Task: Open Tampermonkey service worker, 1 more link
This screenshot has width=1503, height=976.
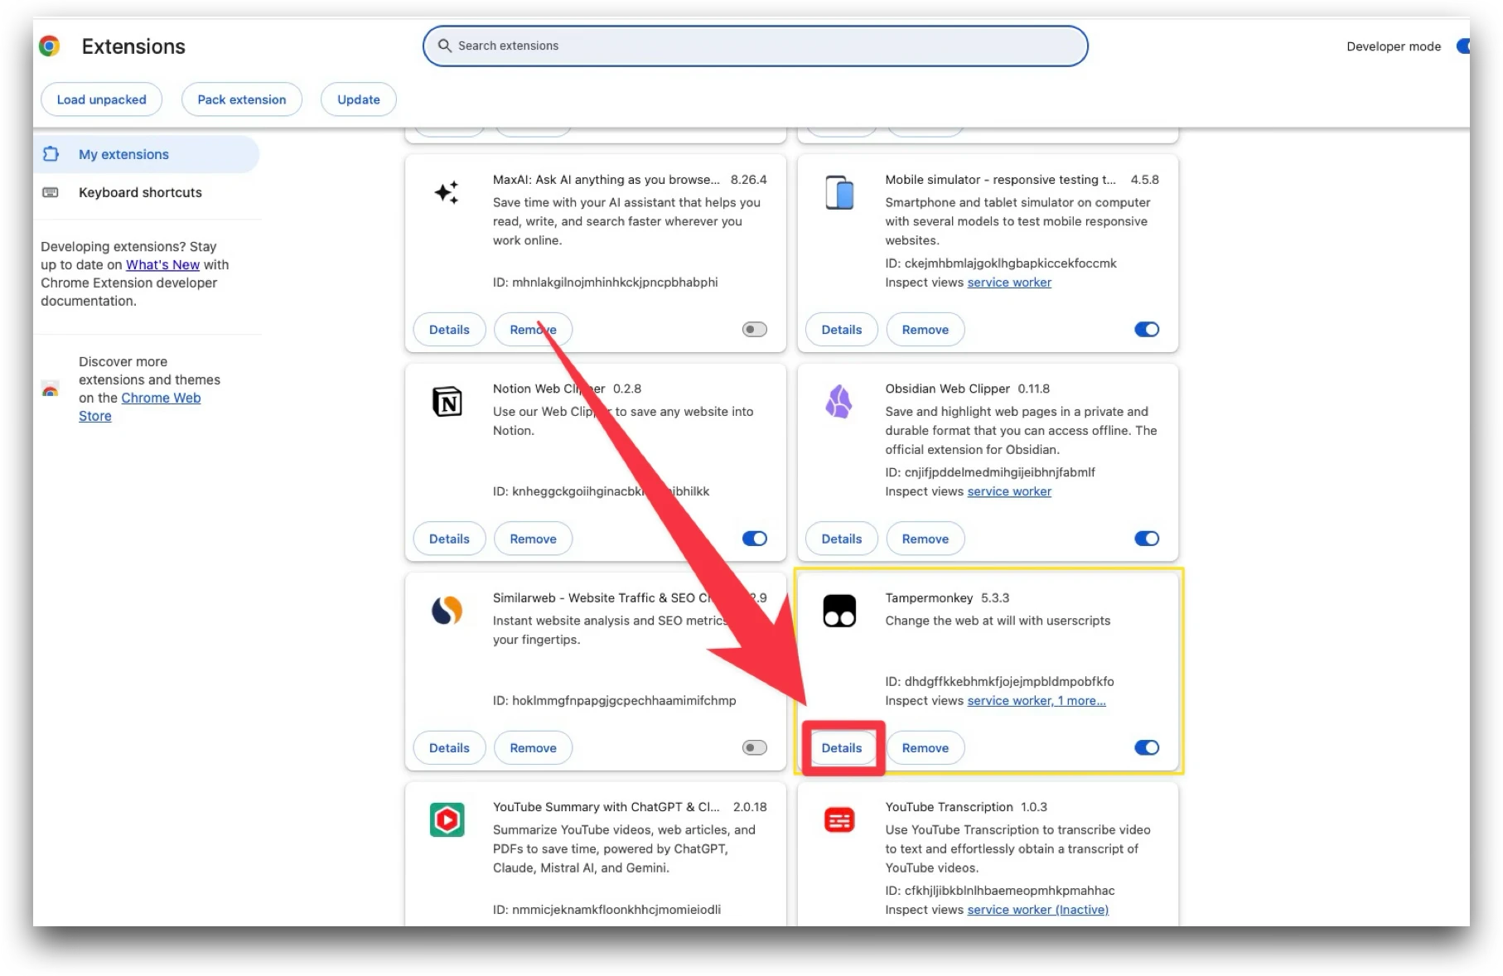Action: coord(1037,701)
